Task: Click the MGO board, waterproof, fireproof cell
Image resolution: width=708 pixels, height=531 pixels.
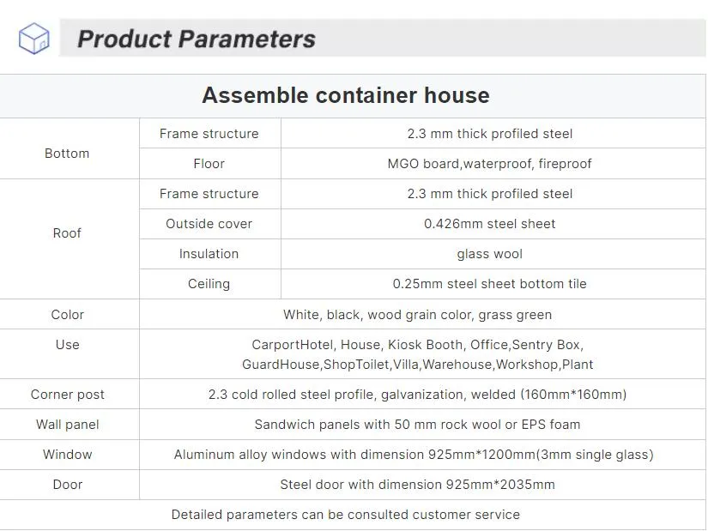Action: click(489, 164)
